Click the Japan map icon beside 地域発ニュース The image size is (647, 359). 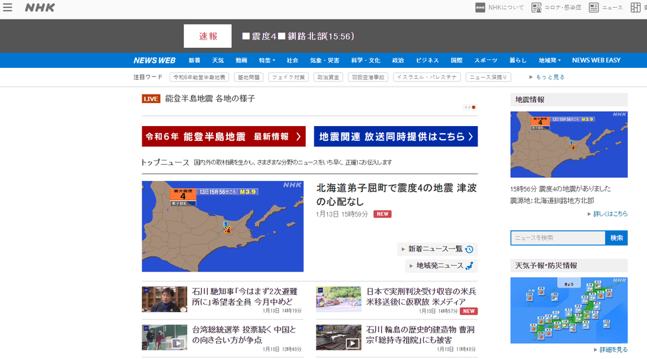470,266
